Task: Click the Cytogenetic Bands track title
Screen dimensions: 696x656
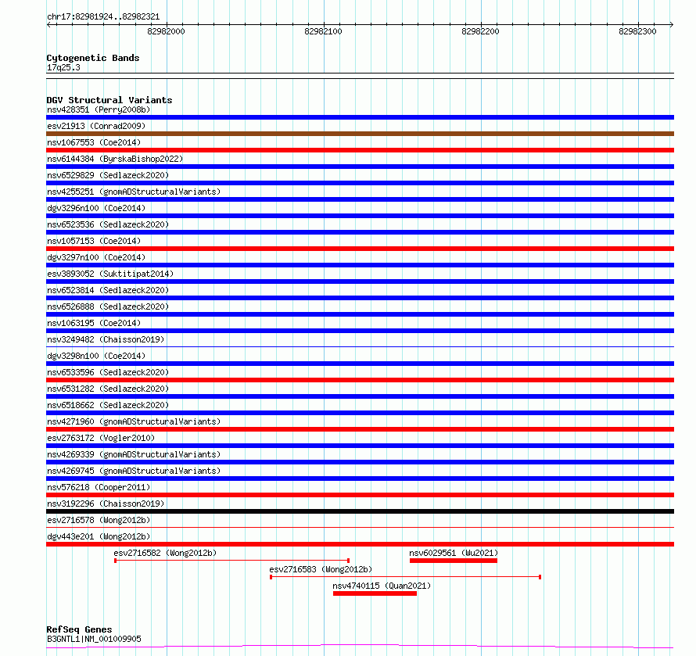Action: point(93,58)
